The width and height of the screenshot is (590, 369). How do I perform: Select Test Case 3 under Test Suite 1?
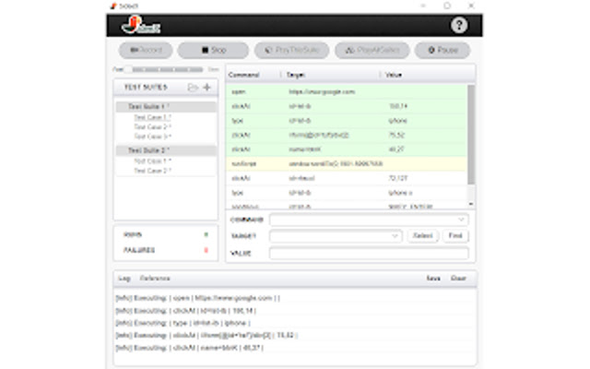(152, 137)
